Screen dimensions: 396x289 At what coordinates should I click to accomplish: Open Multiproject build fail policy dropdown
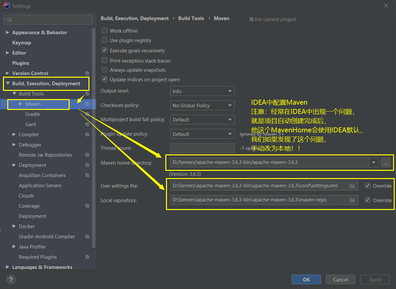202,119
